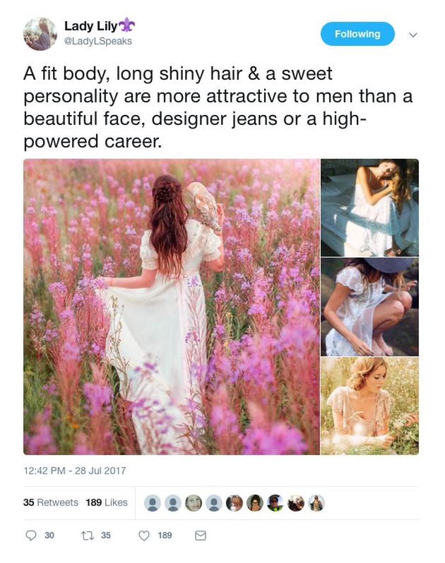445x563 pixels.
Task: Visit the @LadyLSpeaks handle link
Action: pos(98,41)
